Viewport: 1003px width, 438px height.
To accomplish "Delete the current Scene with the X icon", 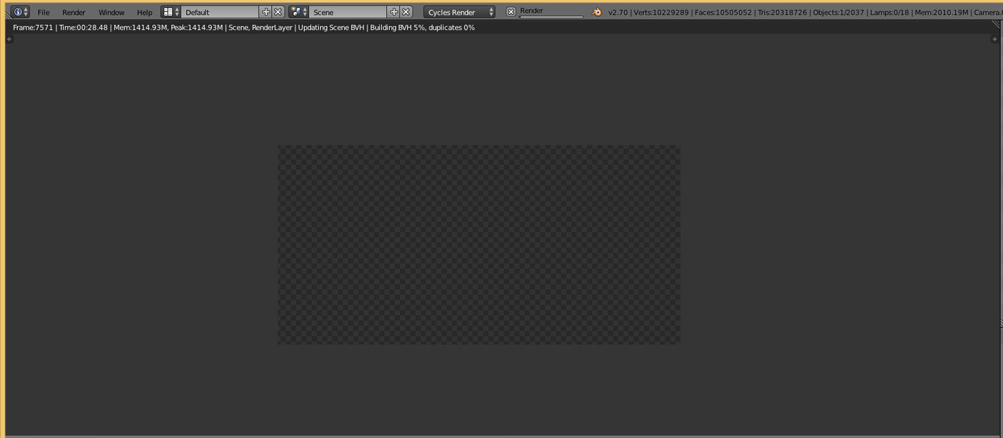I will (x=406, y=11).
